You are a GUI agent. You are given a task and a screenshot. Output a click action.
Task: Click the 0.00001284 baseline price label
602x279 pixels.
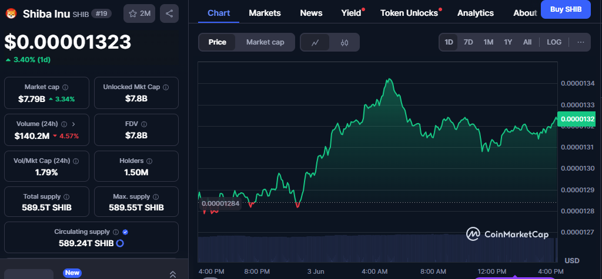(220, 203)
